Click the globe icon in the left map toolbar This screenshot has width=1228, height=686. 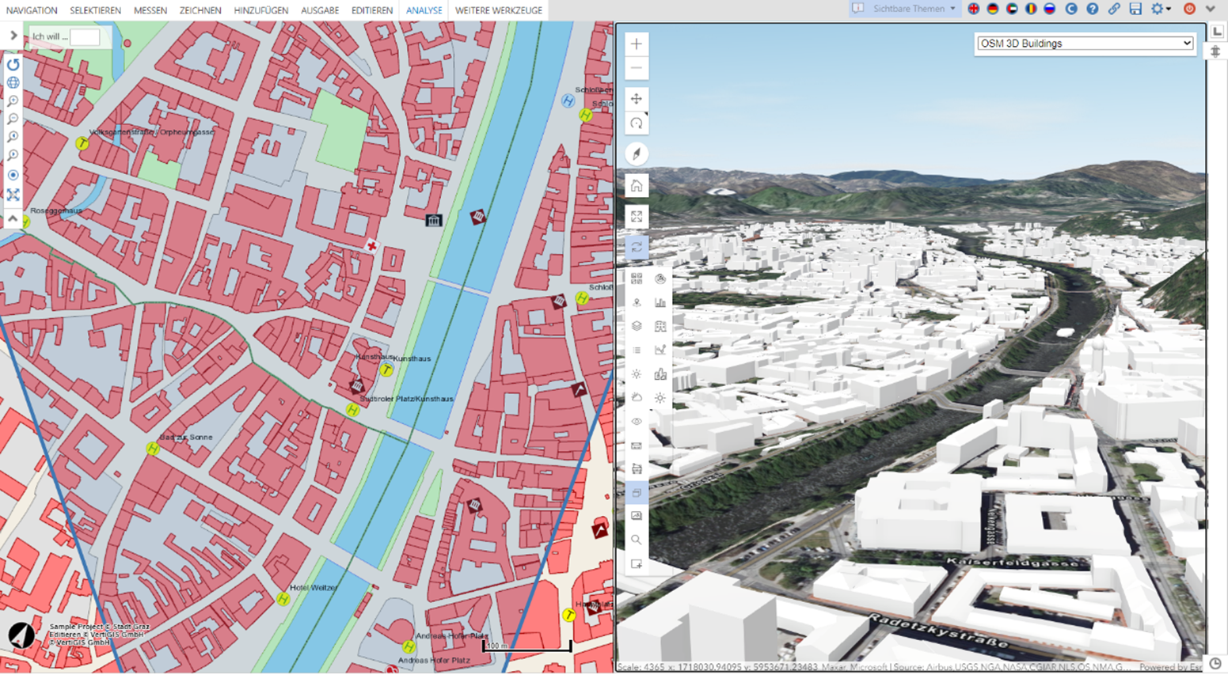click(x=12, y=81)
